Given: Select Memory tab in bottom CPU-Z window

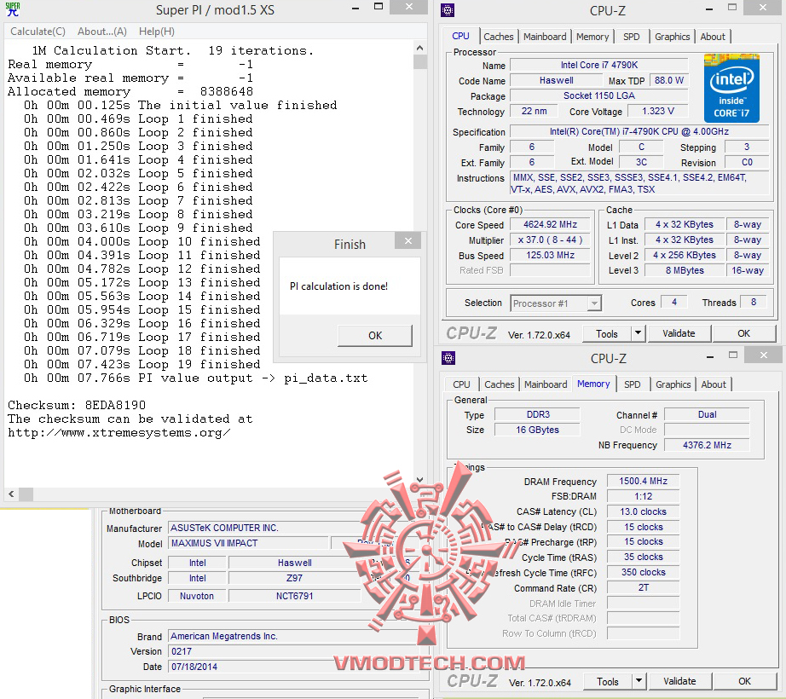Looking at the screenshot, I should pos(593,384).
